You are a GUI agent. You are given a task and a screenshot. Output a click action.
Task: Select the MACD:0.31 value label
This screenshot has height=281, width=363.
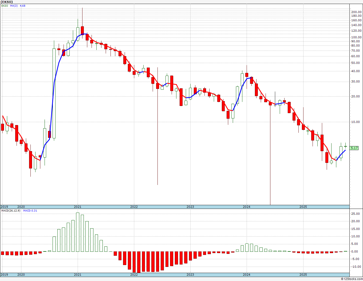point(30,210)
